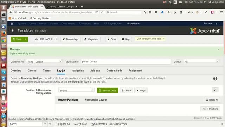This screenshot has height=127, width=225.
Task: Jump to the next find match arrow
Action: [50, 124]
